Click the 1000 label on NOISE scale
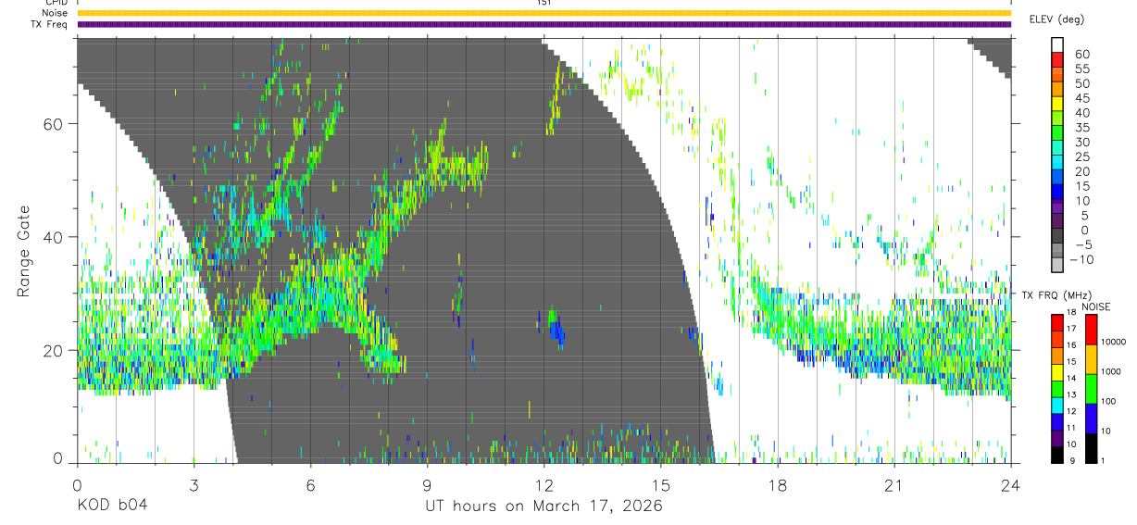1137x525 pixels. 1111,371
